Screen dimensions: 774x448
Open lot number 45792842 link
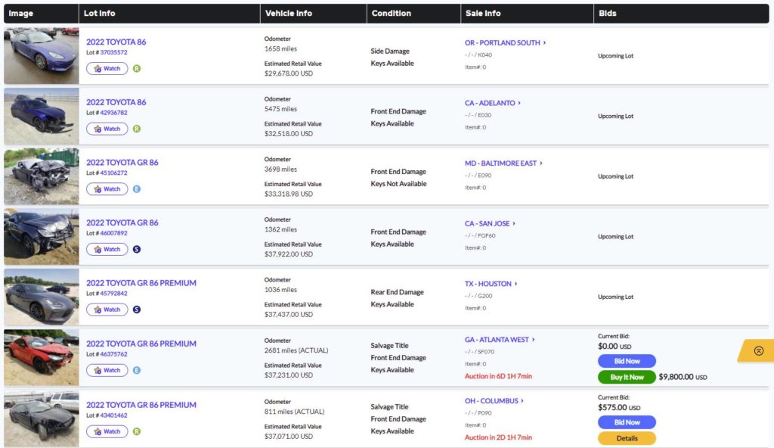tap(113, 294)
